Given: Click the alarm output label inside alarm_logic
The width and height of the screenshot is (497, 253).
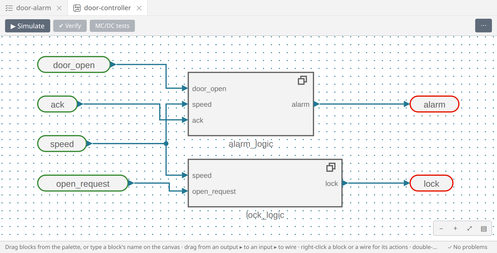Looking at the screenshot, I should [x=300, y=104].
